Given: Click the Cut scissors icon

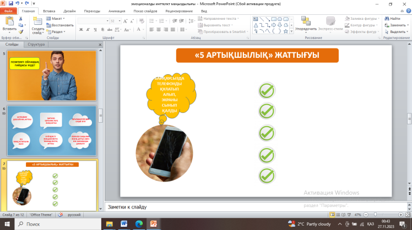Looking at the screenshot, I should tap(21, 19).
